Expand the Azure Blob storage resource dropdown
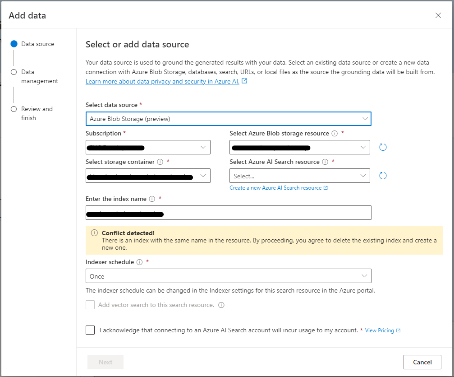This screenshot has width=454, height=377. point(300,147)
